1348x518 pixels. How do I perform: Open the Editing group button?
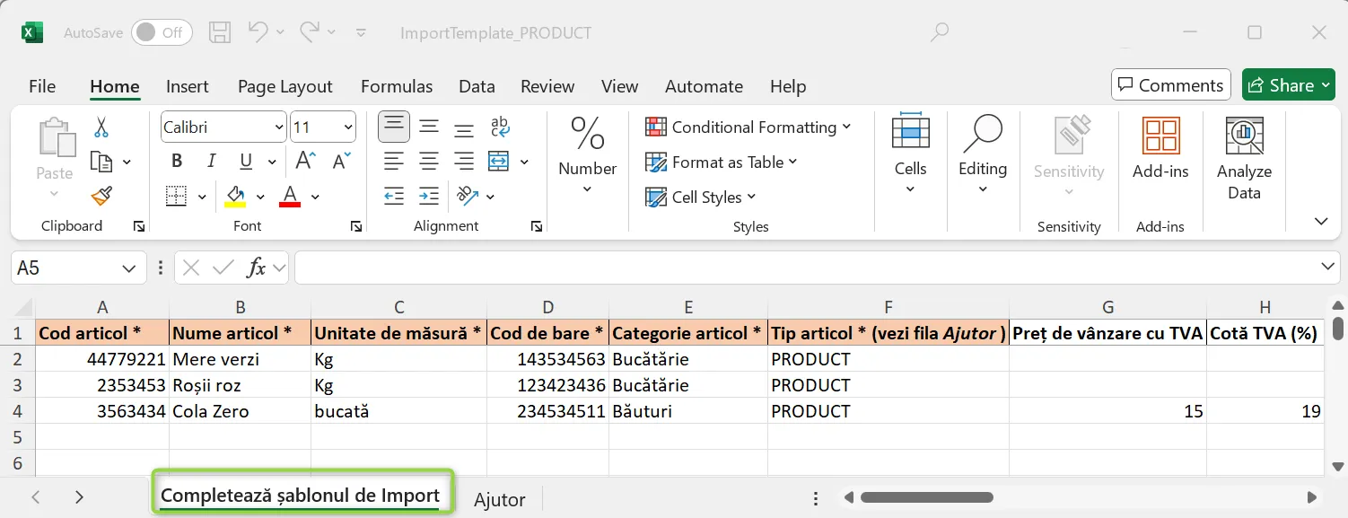coord(983,154)
